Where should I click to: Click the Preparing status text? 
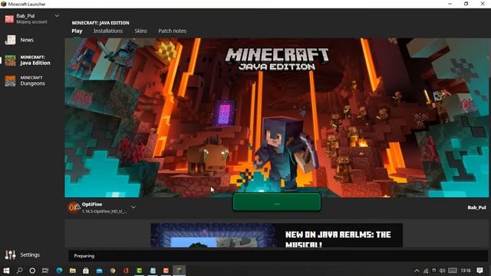[84, 256]
